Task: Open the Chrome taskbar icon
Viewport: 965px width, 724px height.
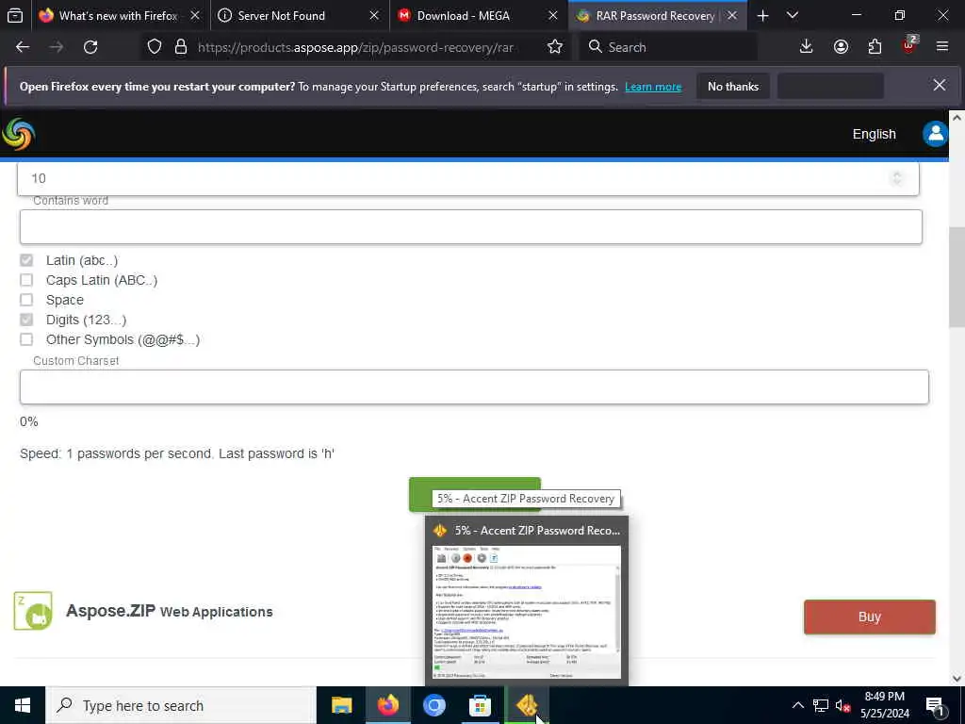Action: [433, 705]
